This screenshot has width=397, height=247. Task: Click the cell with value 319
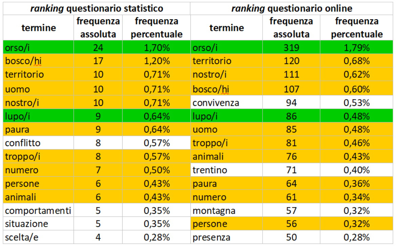[291, 47]
